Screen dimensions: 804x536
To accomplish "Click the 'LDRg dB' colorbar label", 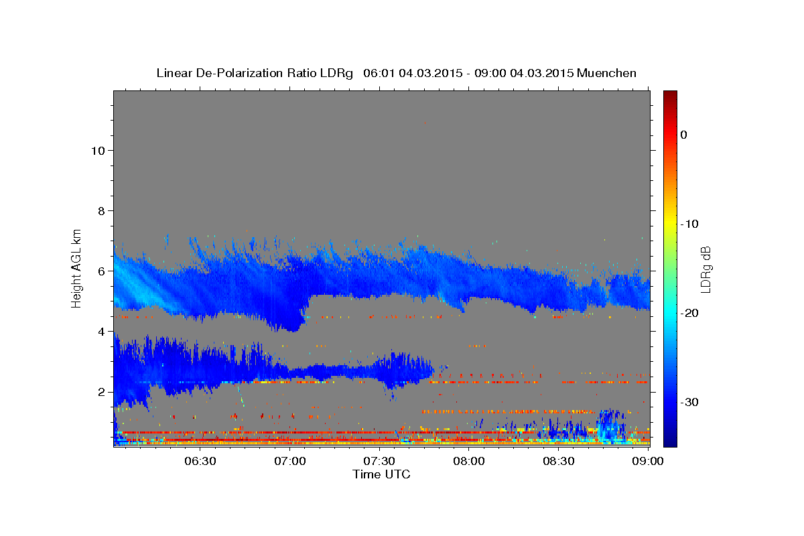I will (706, 270).
